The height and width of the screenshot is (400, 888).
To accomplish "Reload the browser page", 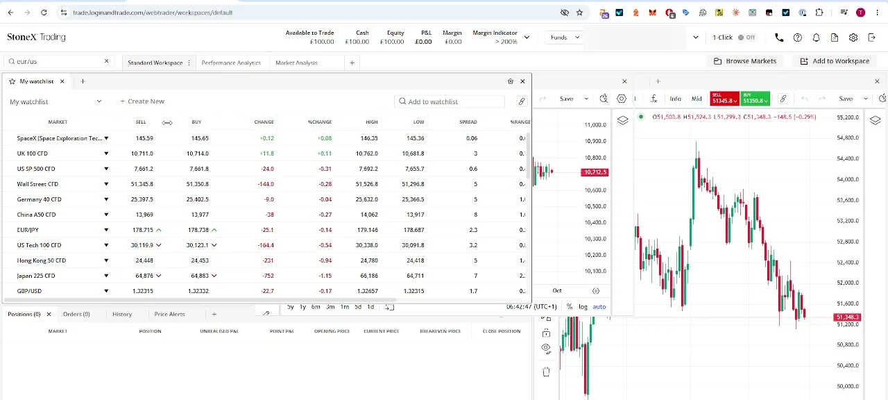I will [44, 12].
